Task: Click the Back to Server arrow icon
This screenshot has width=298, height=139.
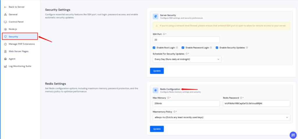Action: point(6,7)
